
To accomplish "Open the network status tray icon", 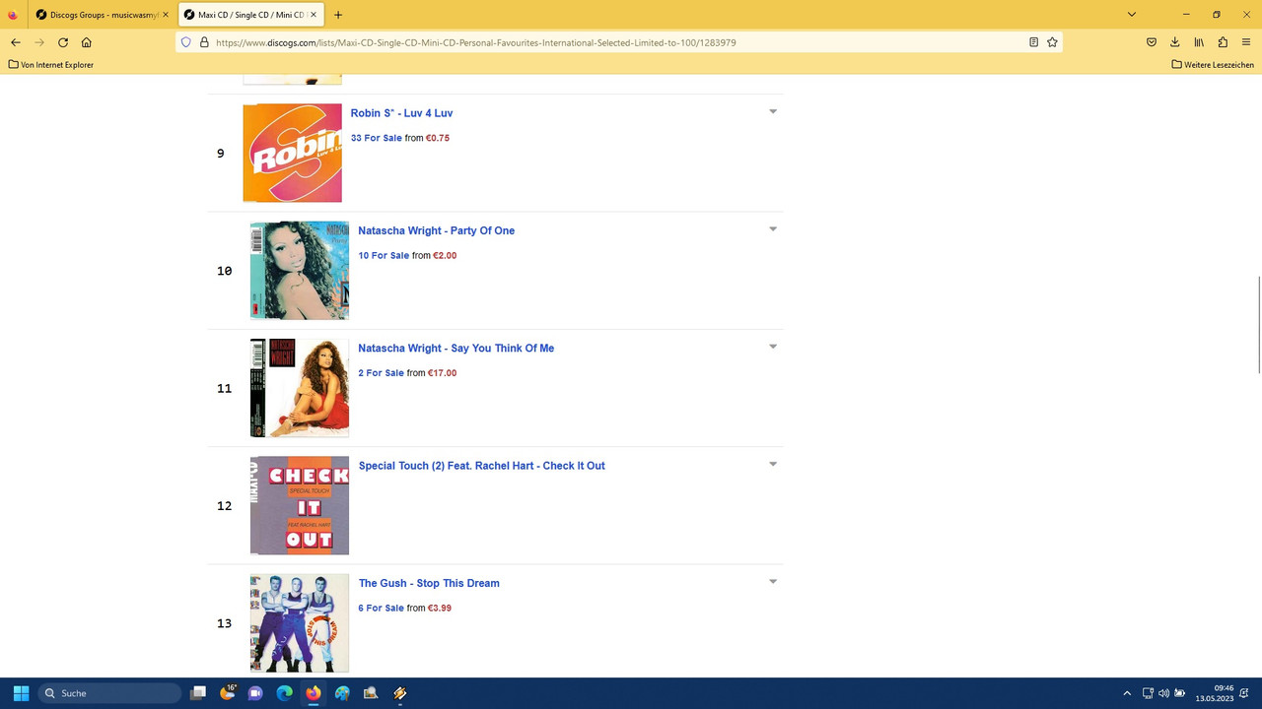I will pyautogui.click(x=1148, y=693).
